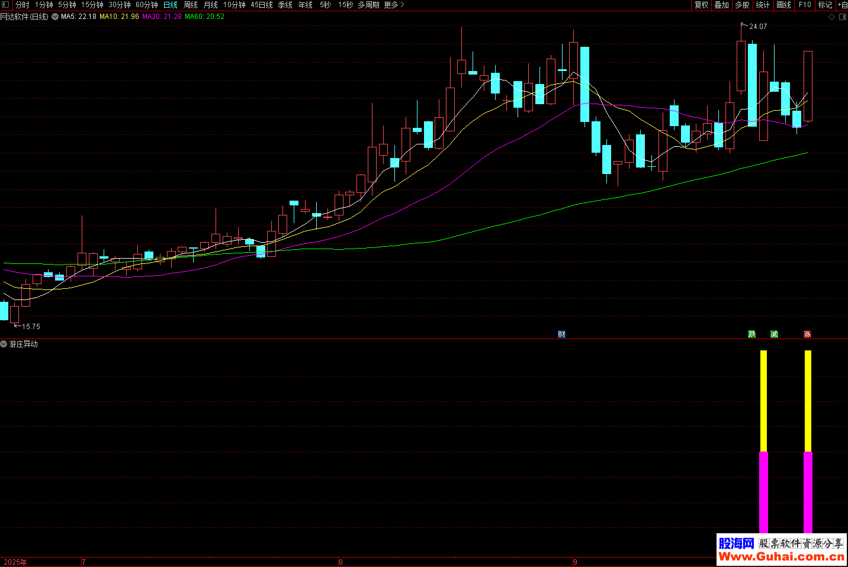Click the blue 财 marker icon
This screenshot has height=567, width=848.
point(561,334)
